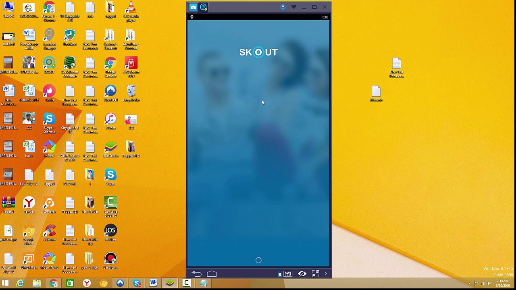Expand the BlueStacks bottom toolbar chevron

[326, 274]
